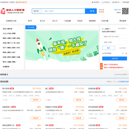This screenshot has width=129, height=129.
Task: Expand the 更多服务 navigation menu
Action: pos(123,21)
